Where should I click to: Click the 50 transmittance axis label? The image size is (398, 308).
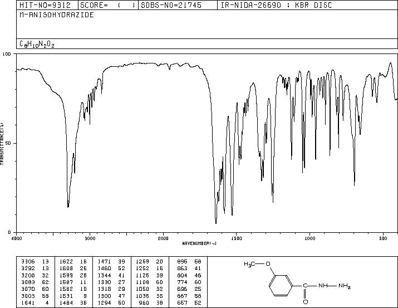pyautogui.click(x=8, y=143)
